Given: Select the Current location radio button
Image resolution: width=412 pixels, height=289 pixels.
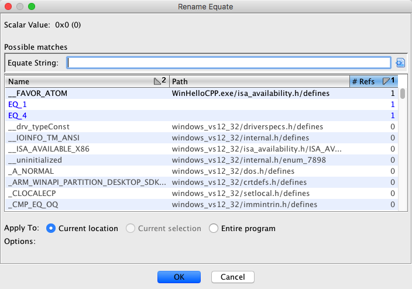Looking at the screenshot, I should coord(51,228).
